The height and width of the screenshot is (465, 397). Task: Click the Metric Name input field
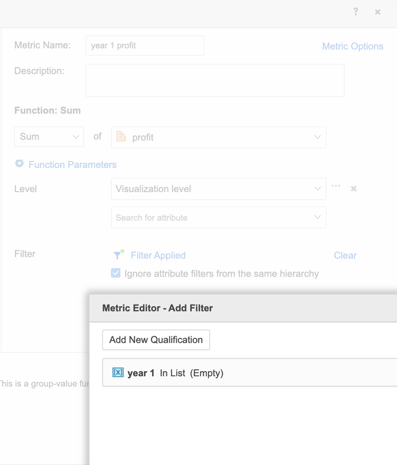click(x=145, y=46)
